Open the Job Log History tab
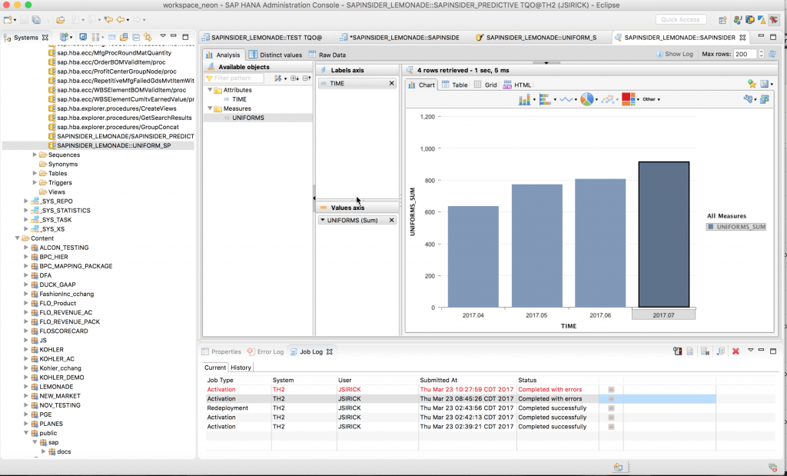 pos(241,368)
